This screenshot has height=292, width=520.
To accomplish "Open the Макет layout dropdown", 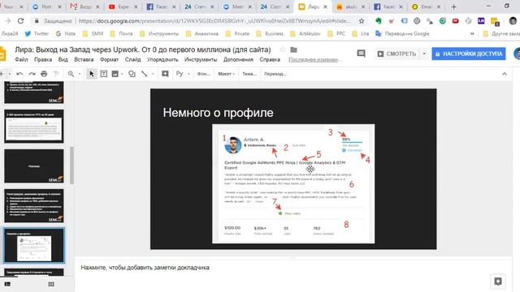I will (226, 74).
